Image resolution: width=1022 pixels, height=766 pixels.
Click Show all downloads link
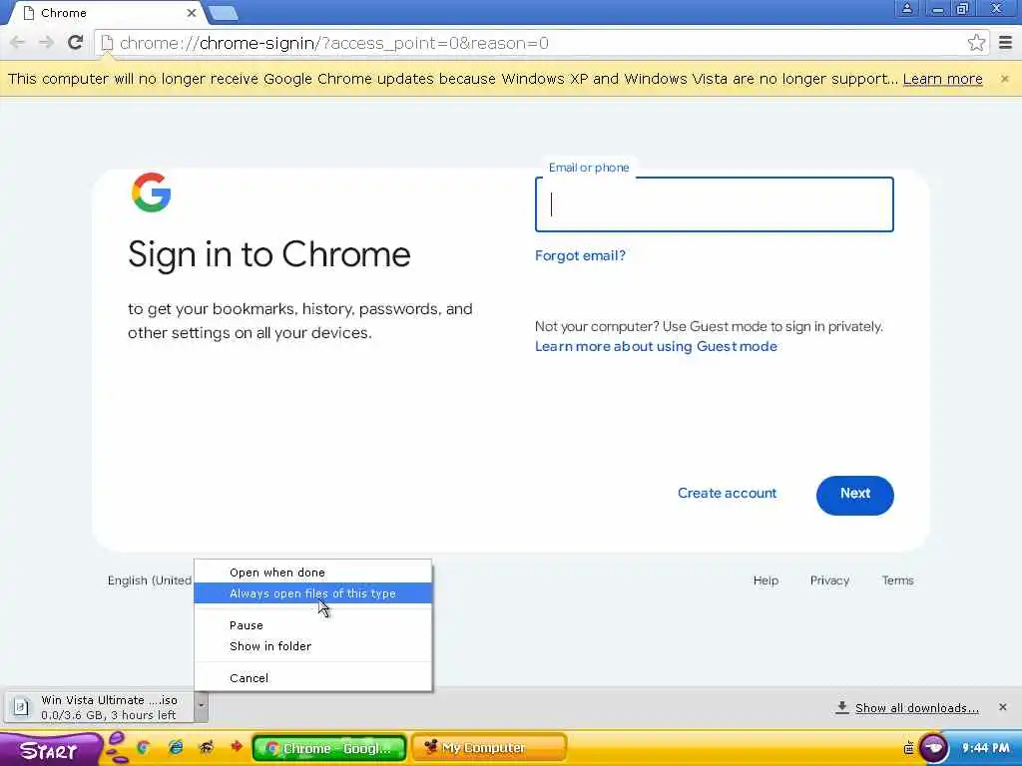pos(916,708)
